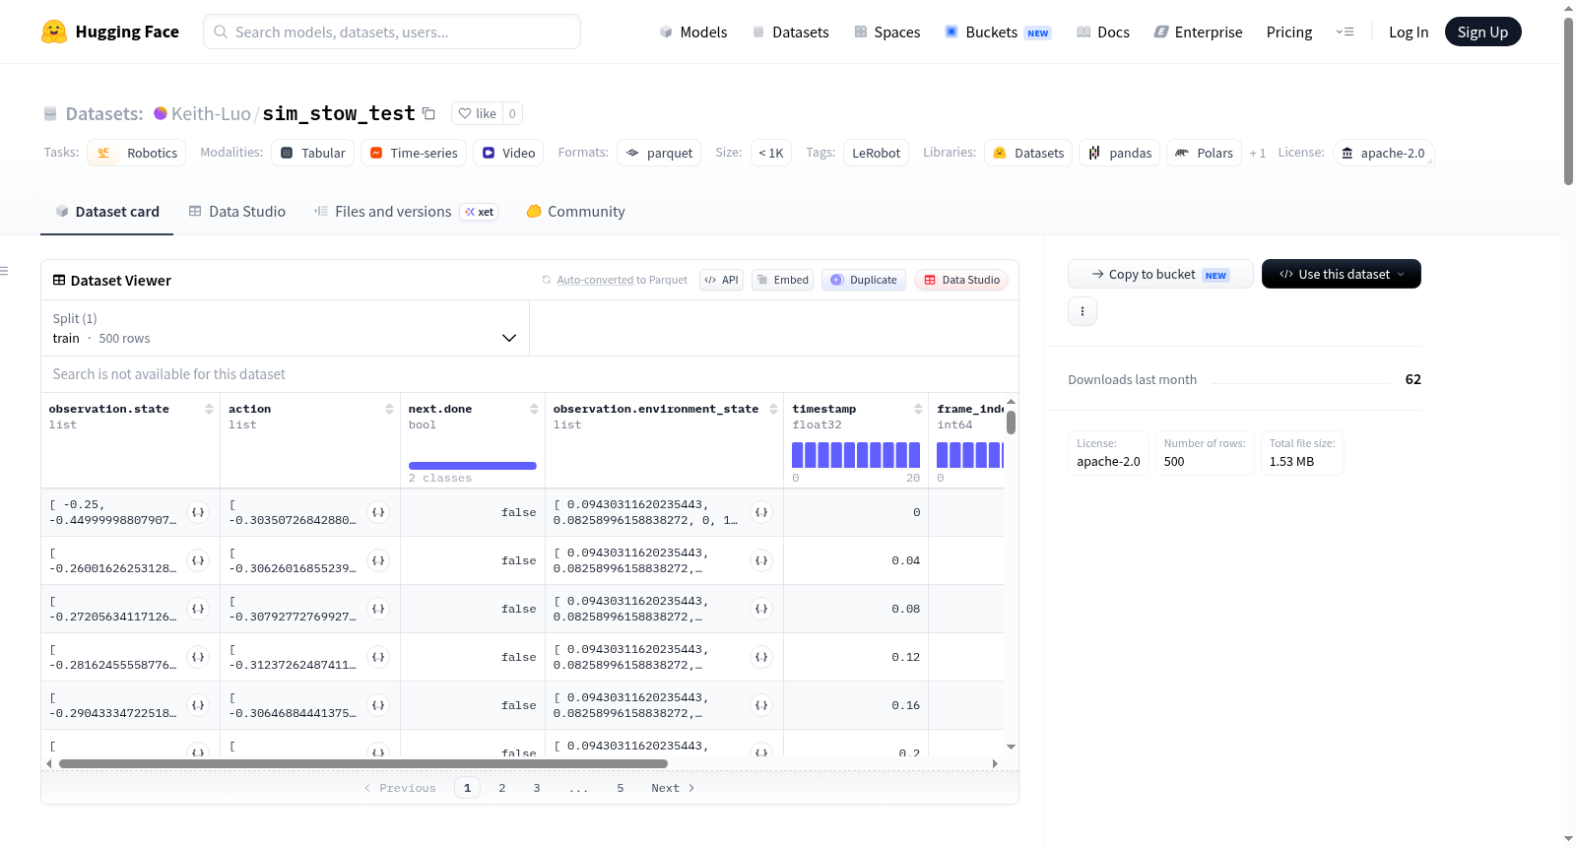Open the collapsed sidebar menu icon at left edge

pos(4,271)
